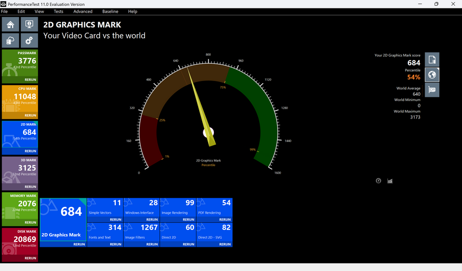462x271 pixels.
Task: Rerun the PassMark overall test
Action: point(31,80)
